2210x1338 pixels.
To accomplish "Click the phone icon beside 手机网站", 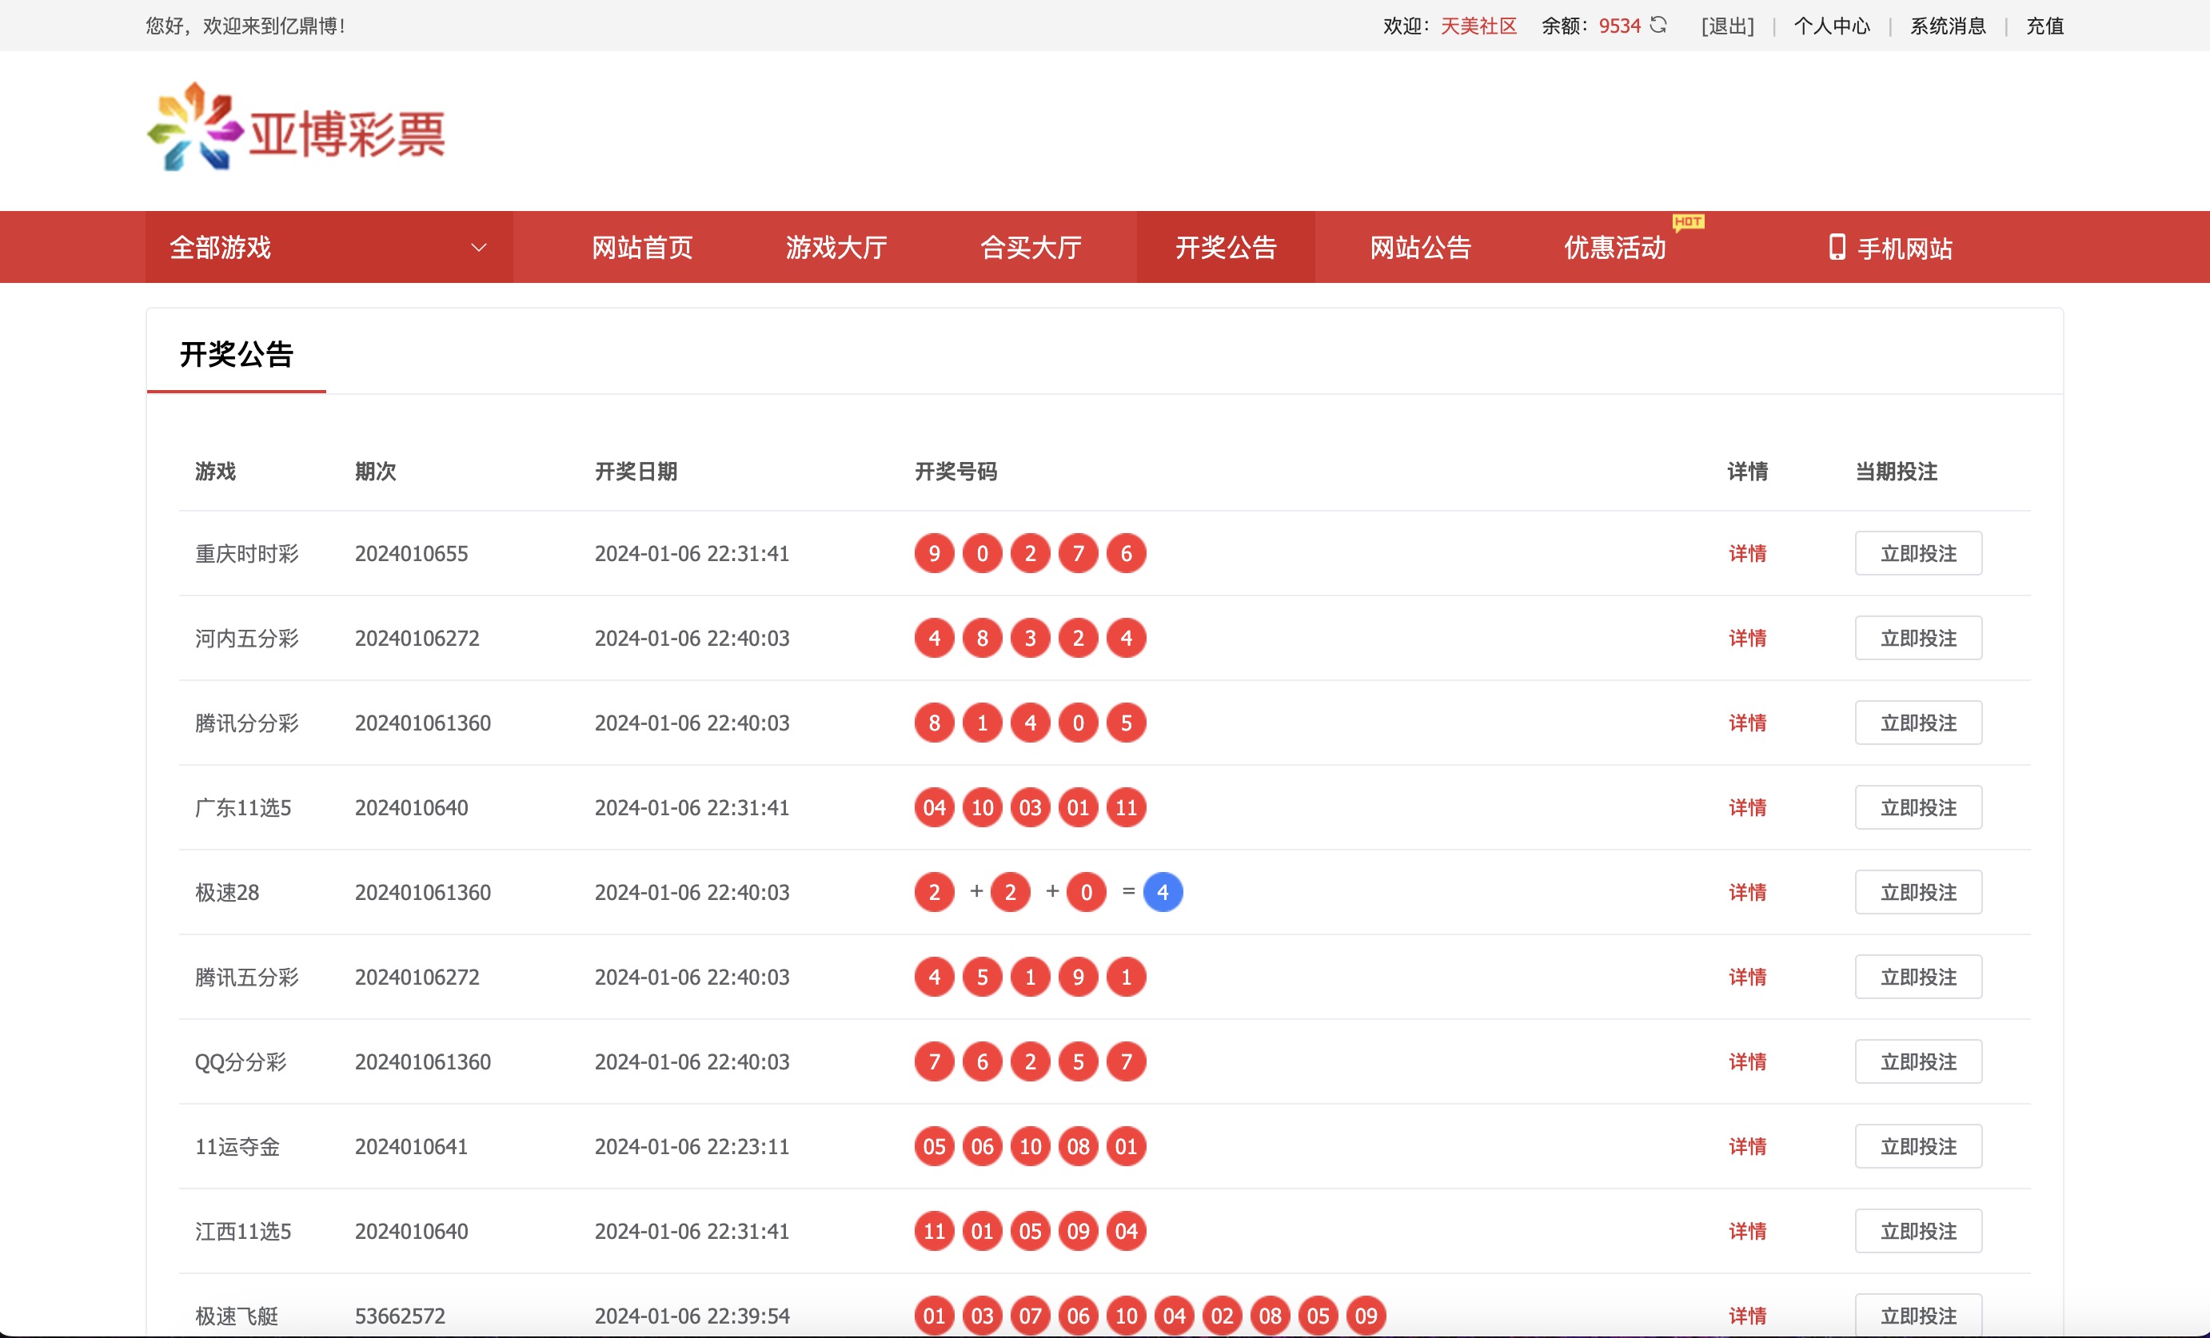I will 1837,248.
